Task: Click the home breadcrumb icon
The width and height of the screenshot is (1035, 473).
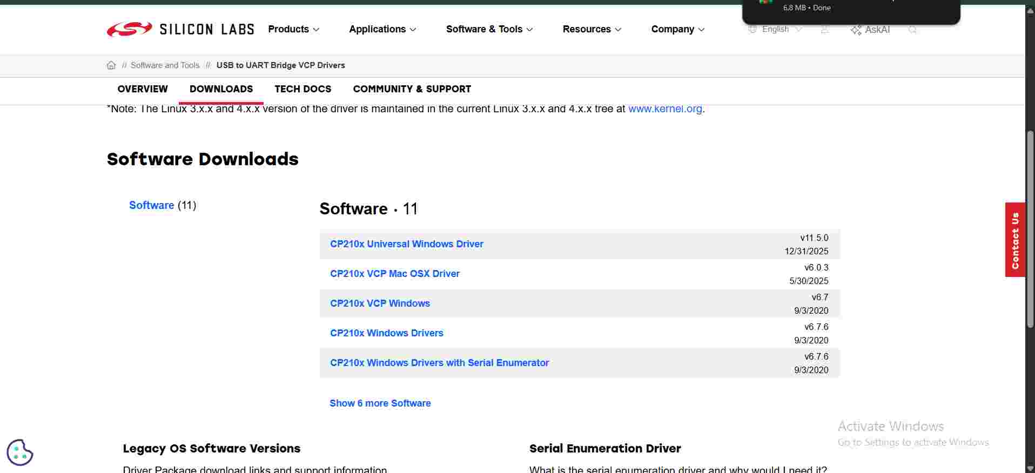Action: 111,65
